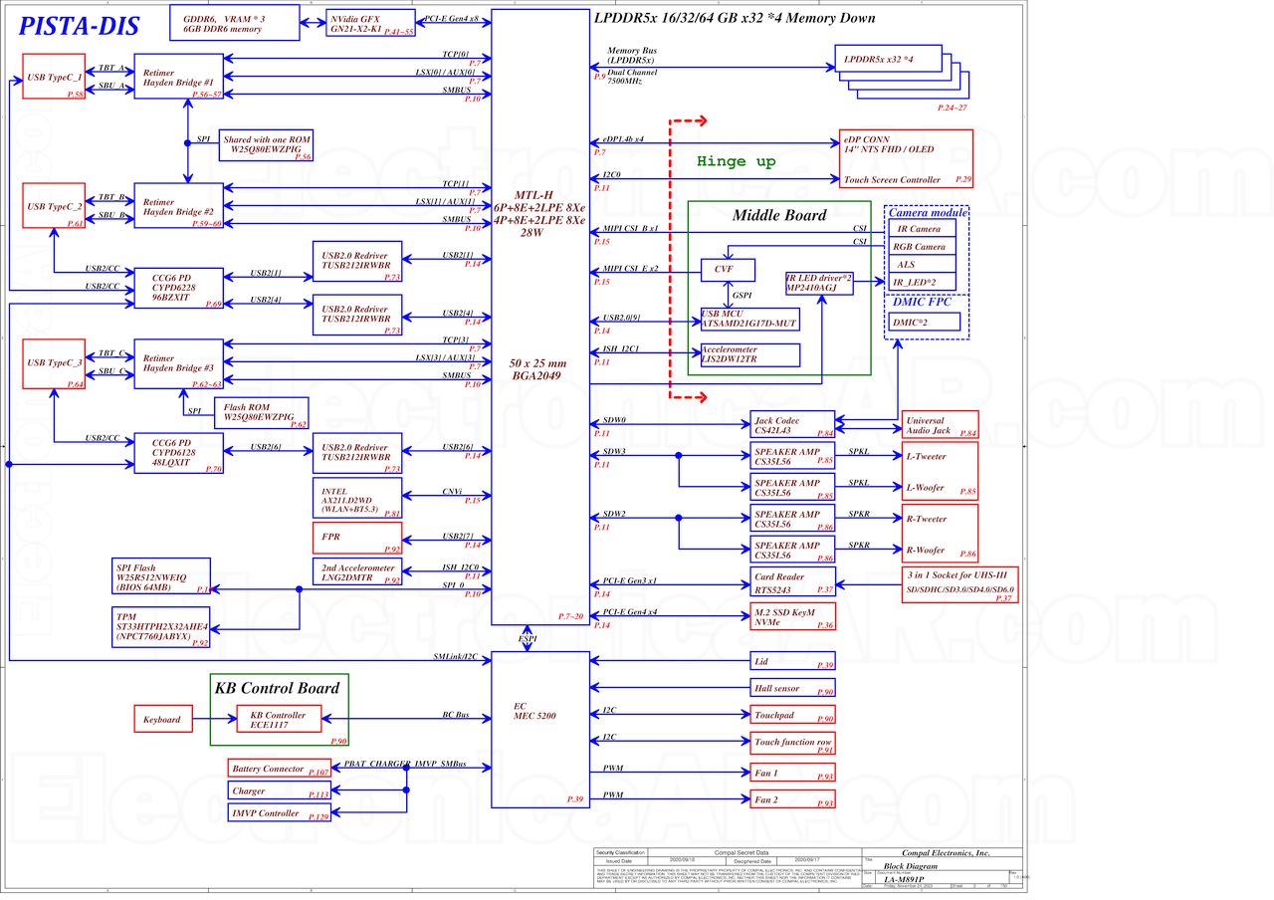Select the RGB Camera block

(922, 247)
